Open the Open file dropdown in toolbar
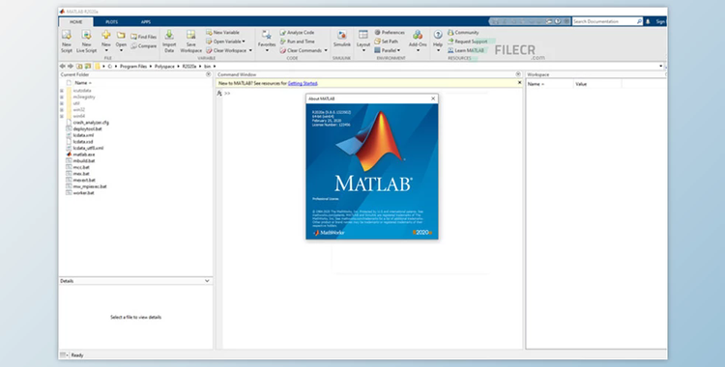Image resolution: width=725 pixels, height=367 pixels. (x=121, y=41)
